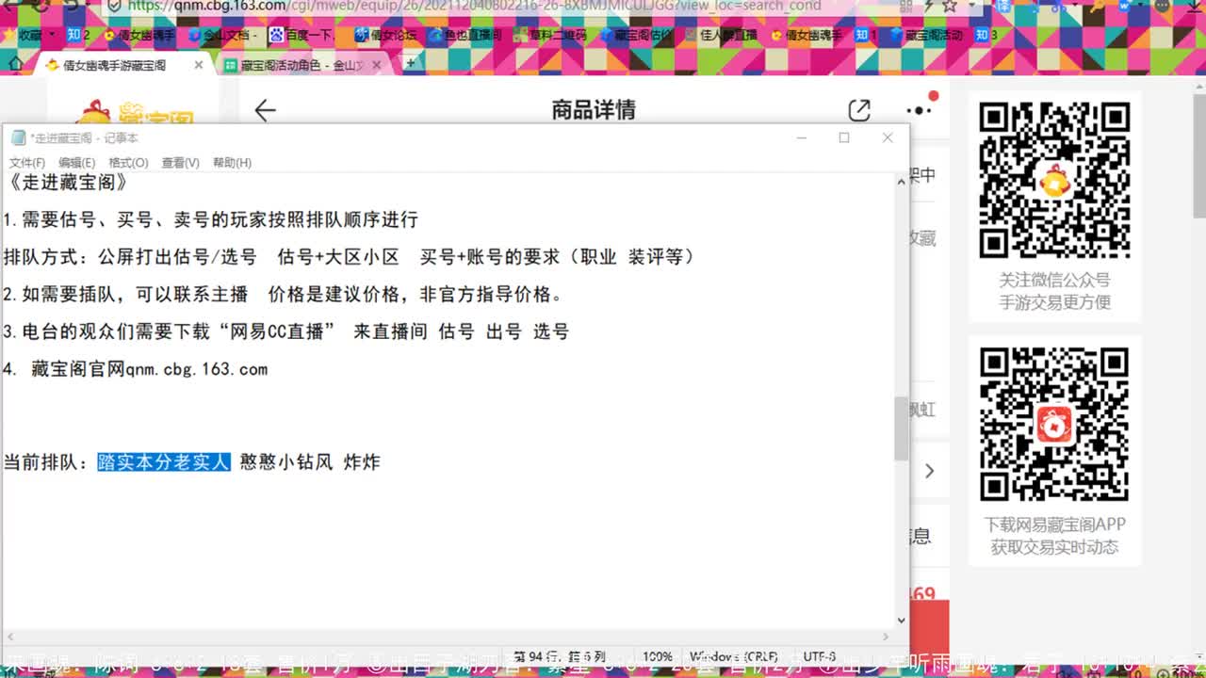1206x678 pixels.
Task: Click the 下载网易藏宝阁APP caption text
Action: pyautogui.click(x=1054, y=525)
